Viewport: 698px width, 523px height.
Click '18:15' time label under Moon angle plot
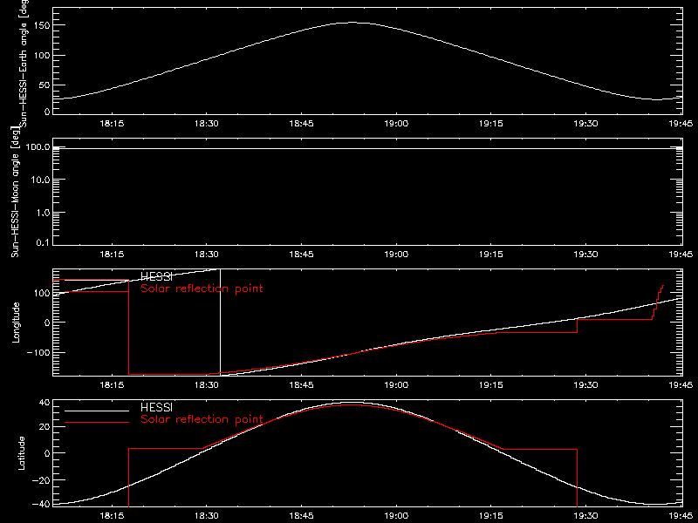112,255
